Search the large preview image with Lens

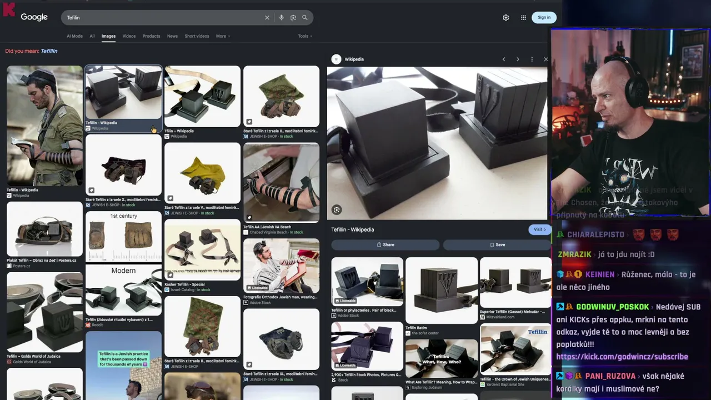pos(337,209)
